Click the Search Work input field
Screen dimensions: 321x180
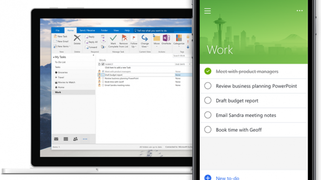click(182, 56)
